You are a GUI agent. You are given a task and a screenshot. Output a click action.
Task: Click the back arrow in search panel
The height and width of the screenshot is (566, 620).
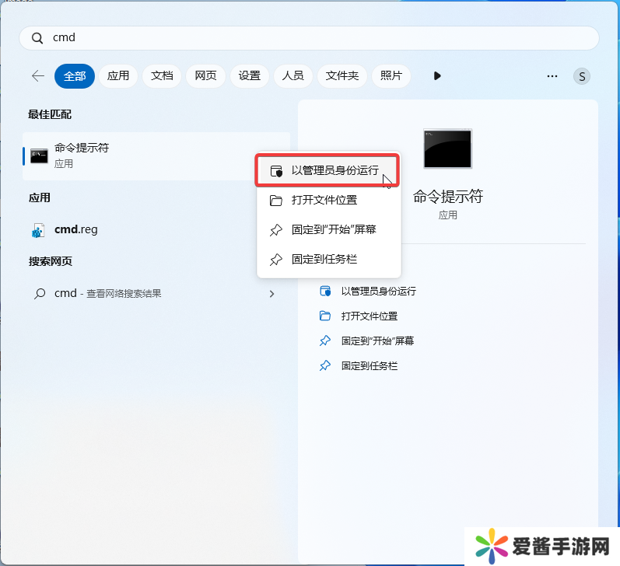(37, 75)
